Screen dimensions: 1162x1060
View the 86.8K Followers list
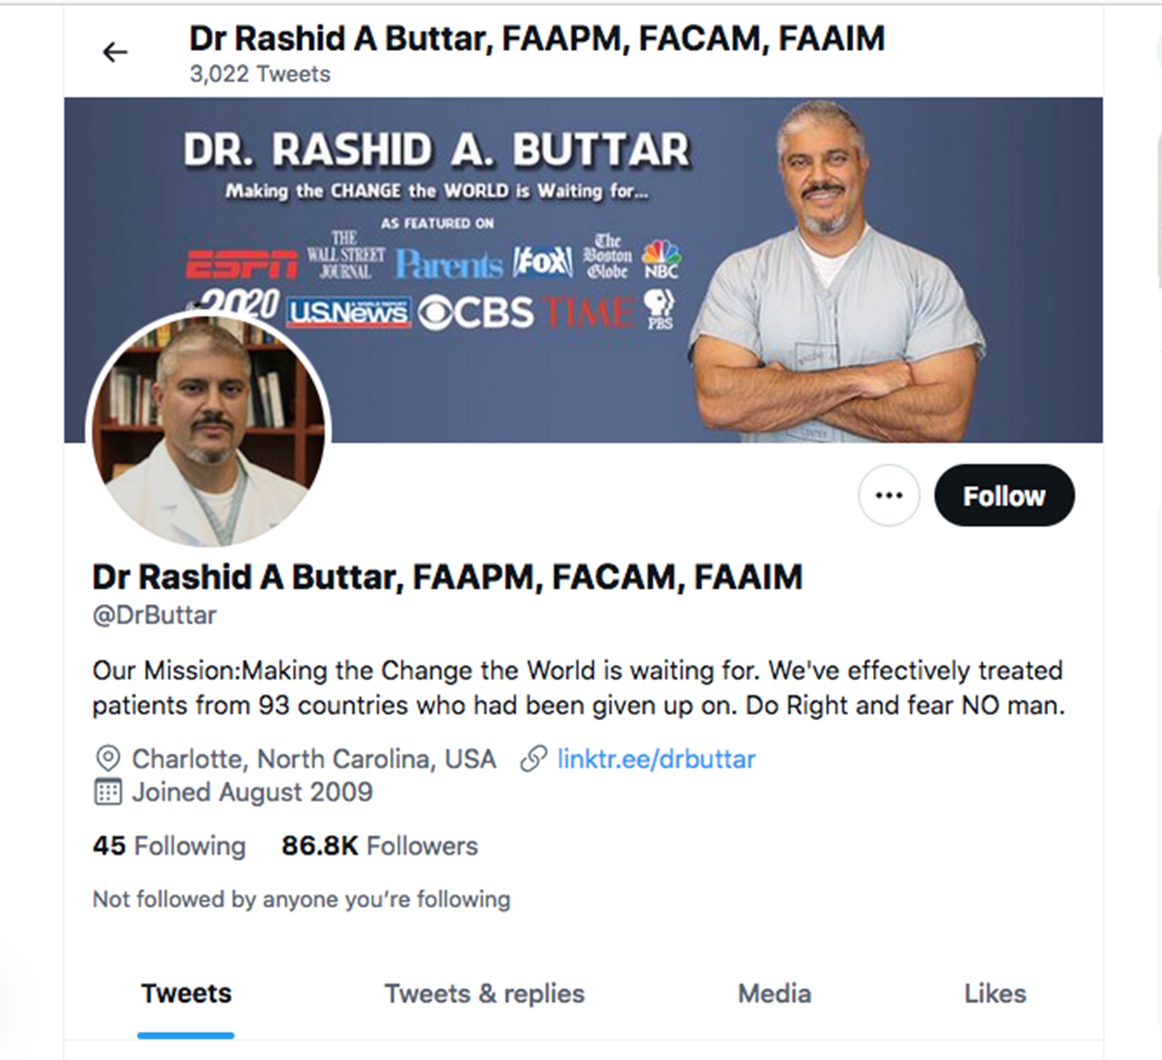click(x=379, y=846)
